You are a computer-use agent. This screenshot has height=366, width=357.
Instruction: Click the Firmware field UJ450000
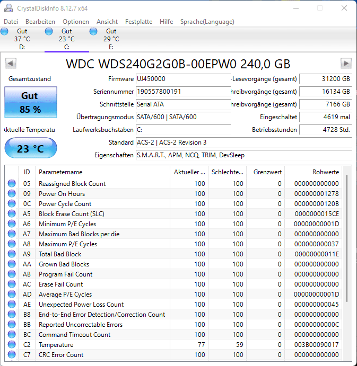pyautogui.click(x=184, y=79)
